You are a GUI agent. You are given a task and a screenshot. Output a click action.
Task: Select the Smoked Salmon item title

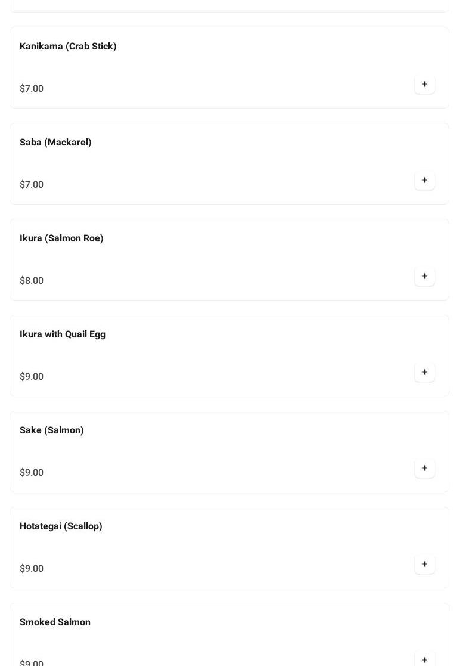[x=55, y=622]
